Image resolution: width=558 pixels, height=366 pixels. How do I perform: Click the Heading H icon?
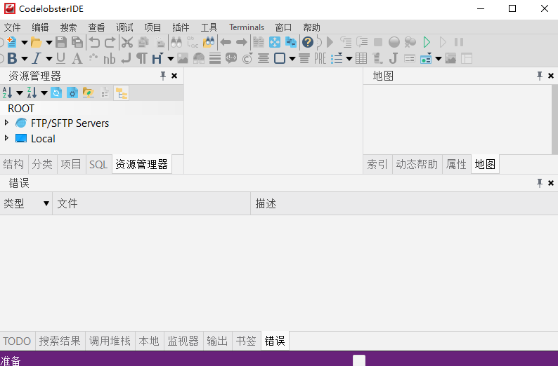coord(157,58)
